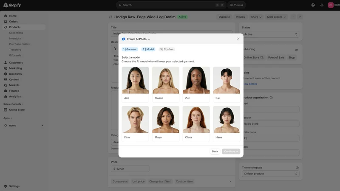Click the CS account avatar

[331, 5]
